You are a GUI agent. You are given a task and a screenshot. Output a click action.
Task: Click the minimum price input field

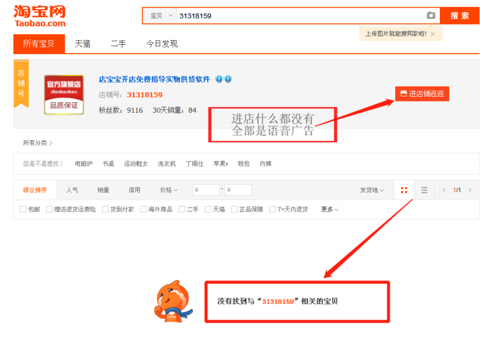pyautogui.click(x=206, y=190)
